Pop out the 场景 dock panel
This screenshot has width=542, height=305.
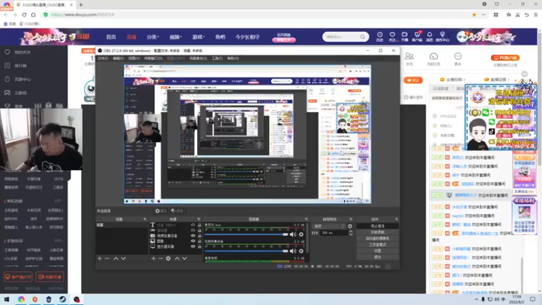click(145, 219)
